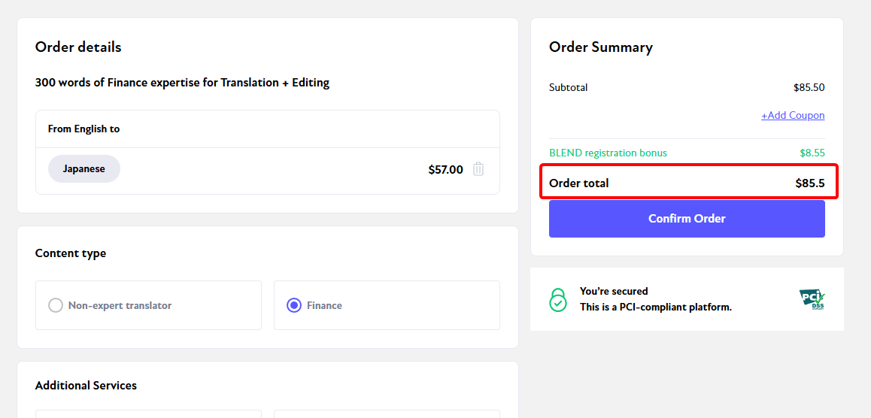
Task: Click the PCI-compliant platform message text
Action: point(655,307)
